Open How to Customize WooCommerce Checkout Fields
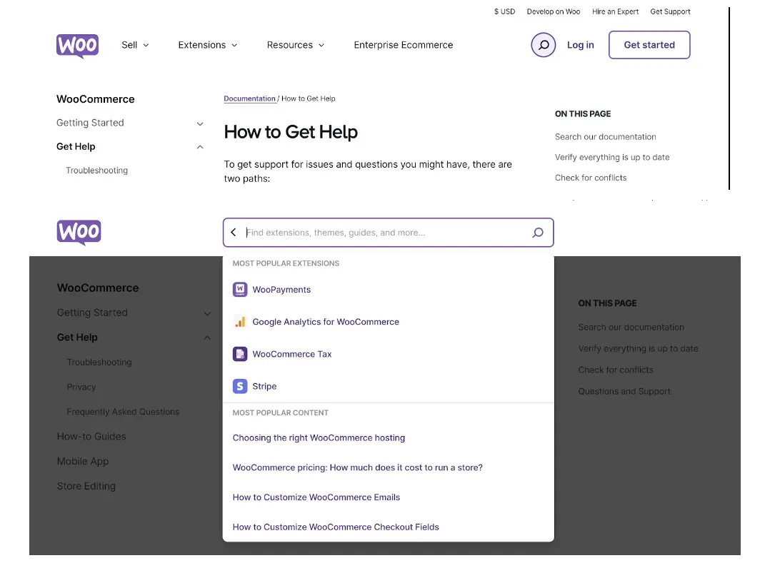Screen dimensions: 760x568 click(x=336, y=527)
